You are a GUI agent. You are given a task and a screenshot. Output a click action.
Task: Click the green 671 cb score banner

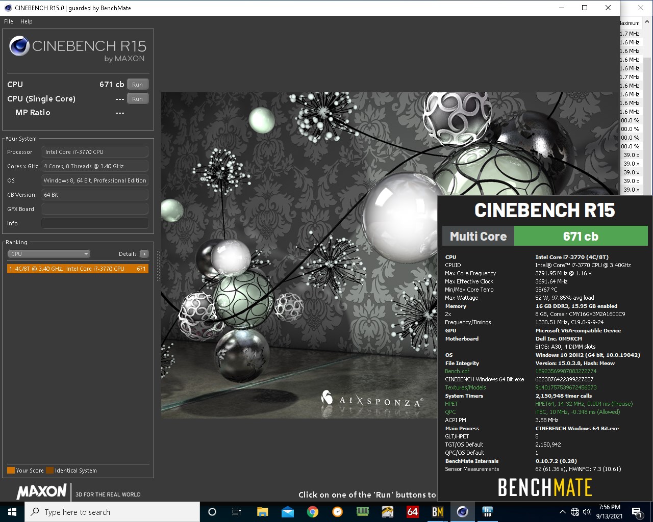click(581, 236)
